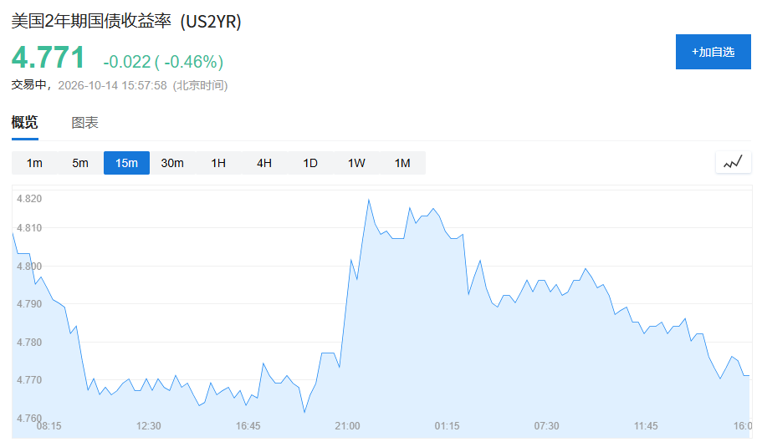Click the line chart type icon
Image resolution: width=762 pixels, height=447 pixels.
coord(733,162)
